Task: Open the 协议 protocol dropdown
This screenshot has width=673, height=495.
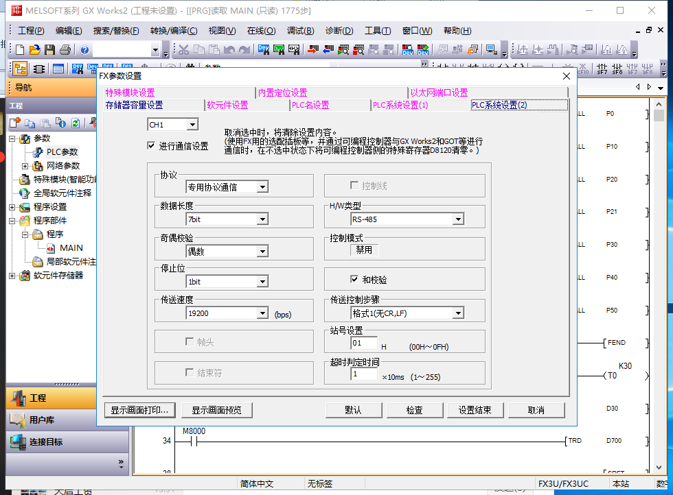Action: click(262, 187)
